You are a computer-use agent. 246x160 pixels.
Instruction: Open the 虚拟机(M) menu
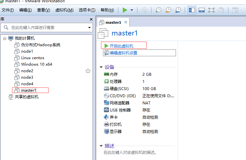pyautogui.click(x=64, y=10)
